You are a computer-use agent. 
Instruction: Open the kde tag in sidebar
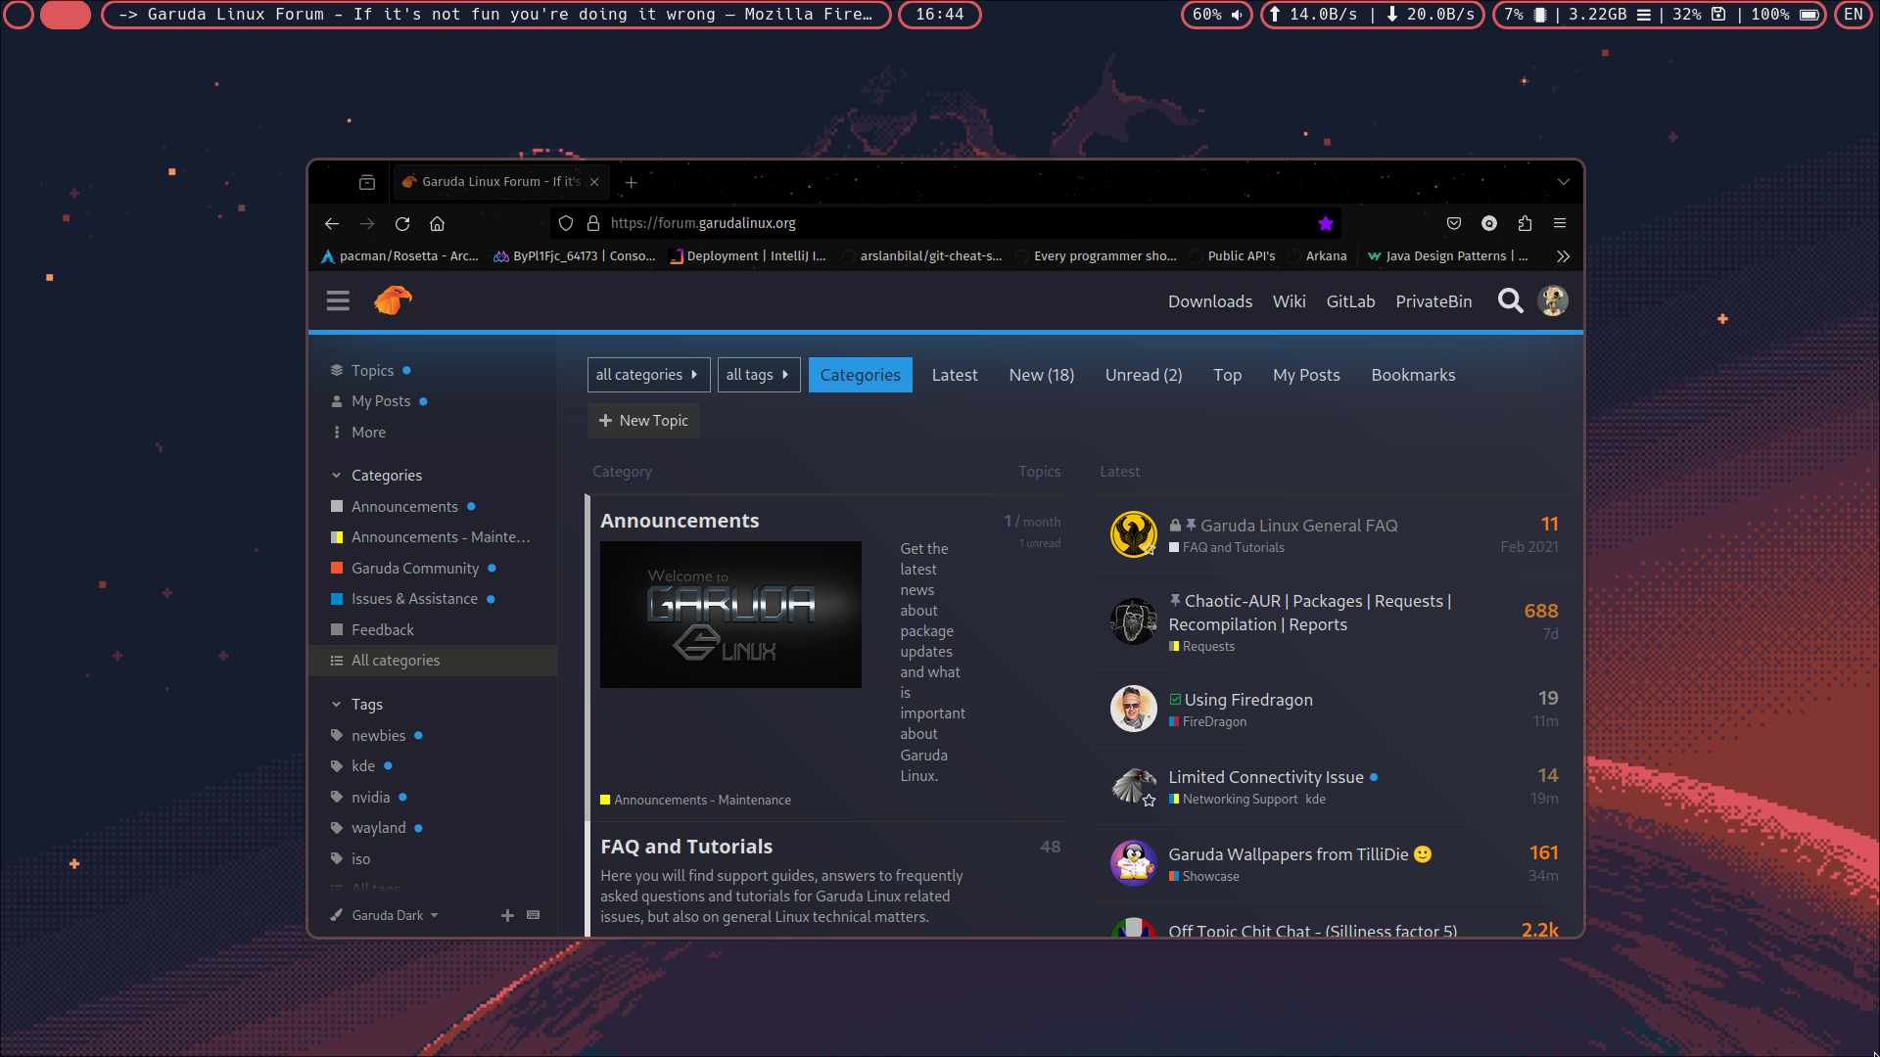tap(363, 766)
